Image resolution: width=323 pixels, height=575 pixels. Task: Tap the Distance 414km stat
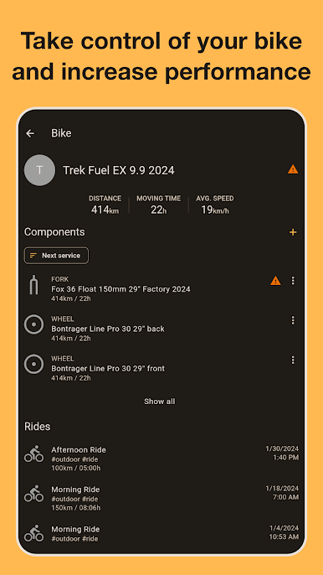(105, 205)
